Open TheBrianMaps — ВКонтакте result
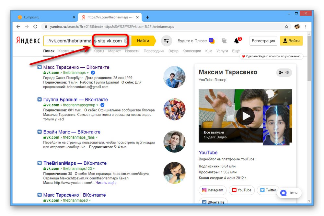The height and width of the screenshot is (216, 324). click(x=75, y=163)
